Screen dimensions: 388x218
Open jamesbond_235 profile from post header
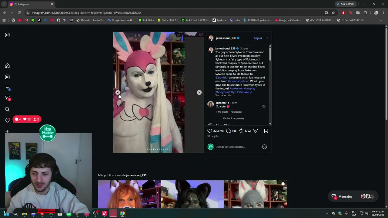pyautogui.click(x=226, y=38)
